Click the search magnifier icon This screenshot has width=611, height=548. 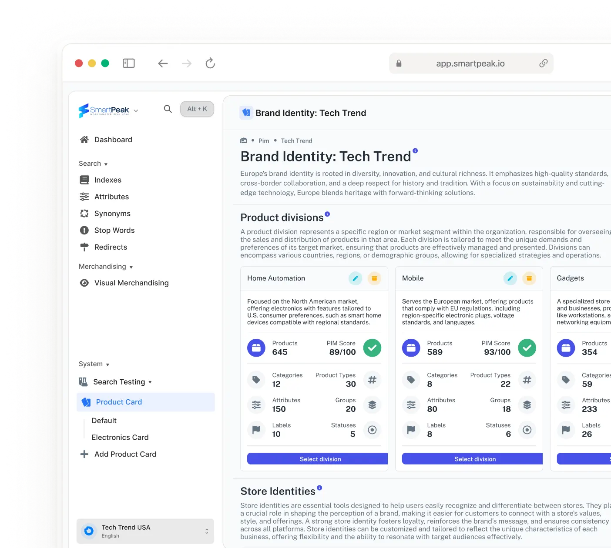pos(168,109)
